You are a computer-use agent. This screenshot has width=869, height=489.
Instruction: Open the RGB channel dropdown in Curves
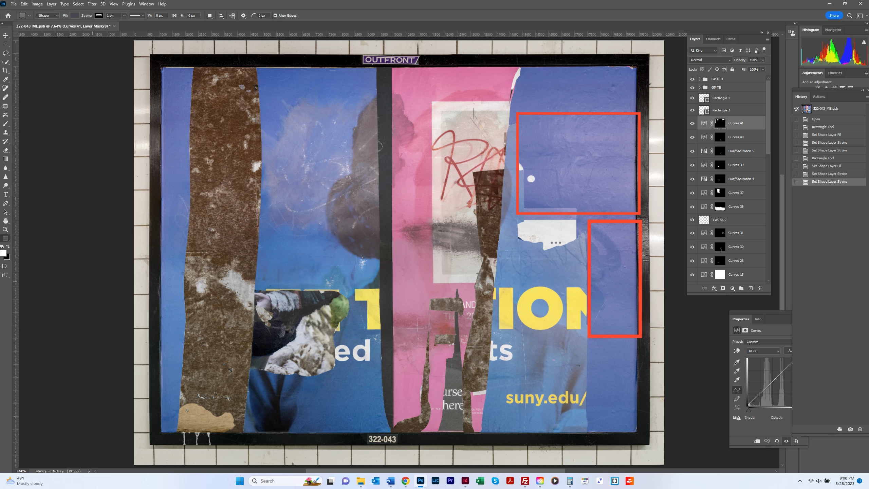coord(763,351)
